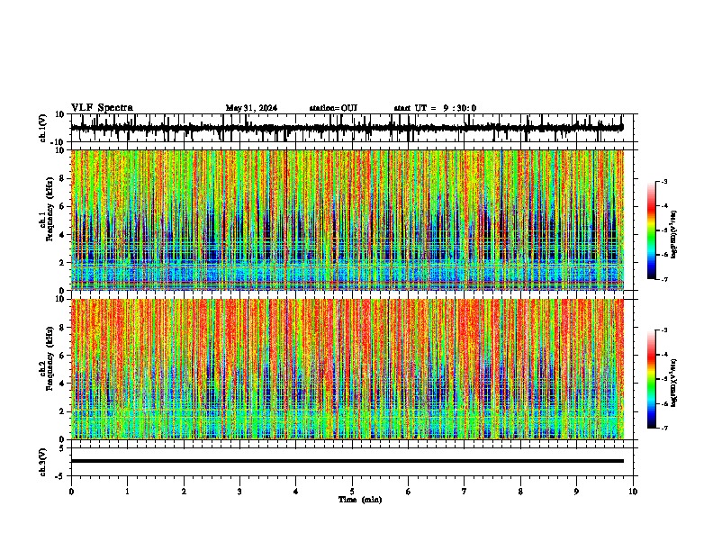
Task: Click the '7' tick on the time axis
Action: coord(465,492)
